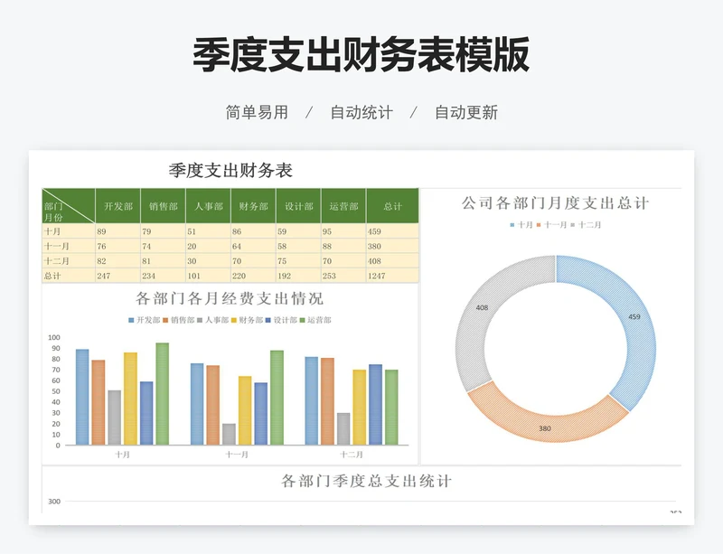Select bar chart title 各部门各月经费支出情况

230,298
